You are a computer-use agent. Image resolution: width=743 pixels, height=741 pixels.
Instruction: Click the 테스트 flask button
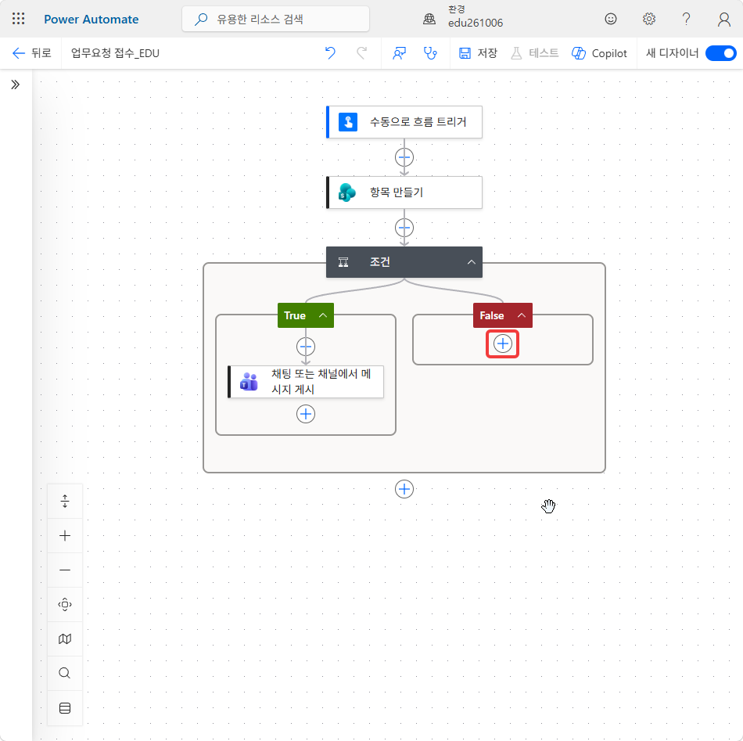pos(534,53)
